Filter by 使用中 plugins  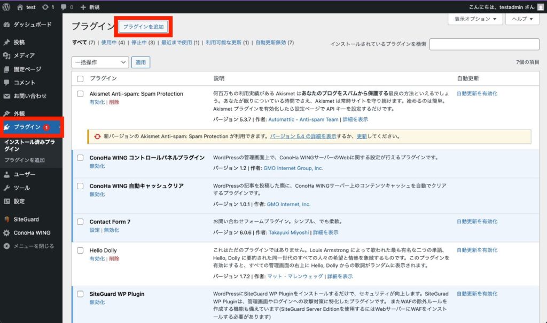click(x=109, y=43)
